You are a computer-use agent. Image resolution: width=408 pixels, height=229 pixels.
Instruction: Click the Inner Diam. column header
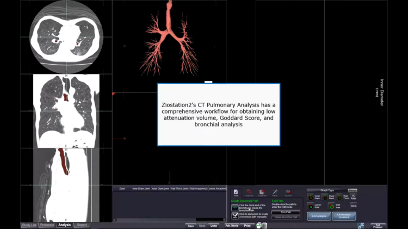pyautogui.click(x=141, y=188)
